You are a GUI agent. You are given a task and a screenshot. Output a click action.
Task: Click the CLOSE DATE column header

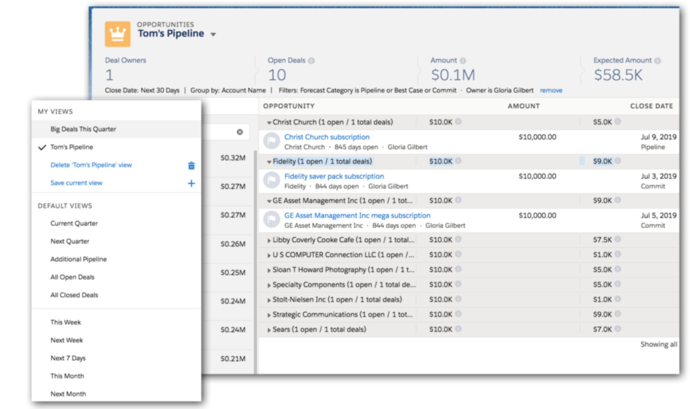[x=652, y=106]
